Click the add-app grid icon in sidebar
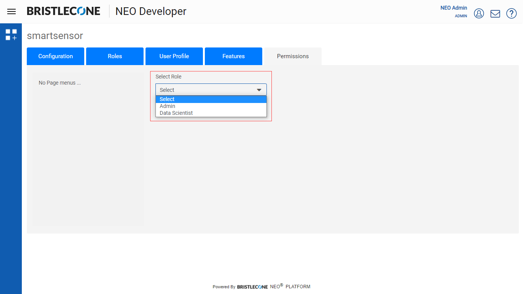Image resolution: width=523 pixels, height=294 pixels. (11, 35)
